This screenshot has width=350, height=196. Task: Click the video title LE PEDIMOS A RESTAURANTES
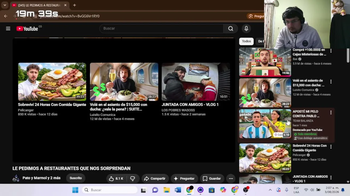coord(71,169)
